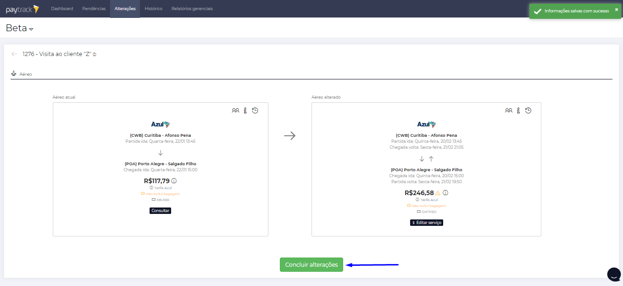Screen dimensions: 623x286
Task: Click travelers icon in Aéreo atual card
Action: [x=235, y=111]
